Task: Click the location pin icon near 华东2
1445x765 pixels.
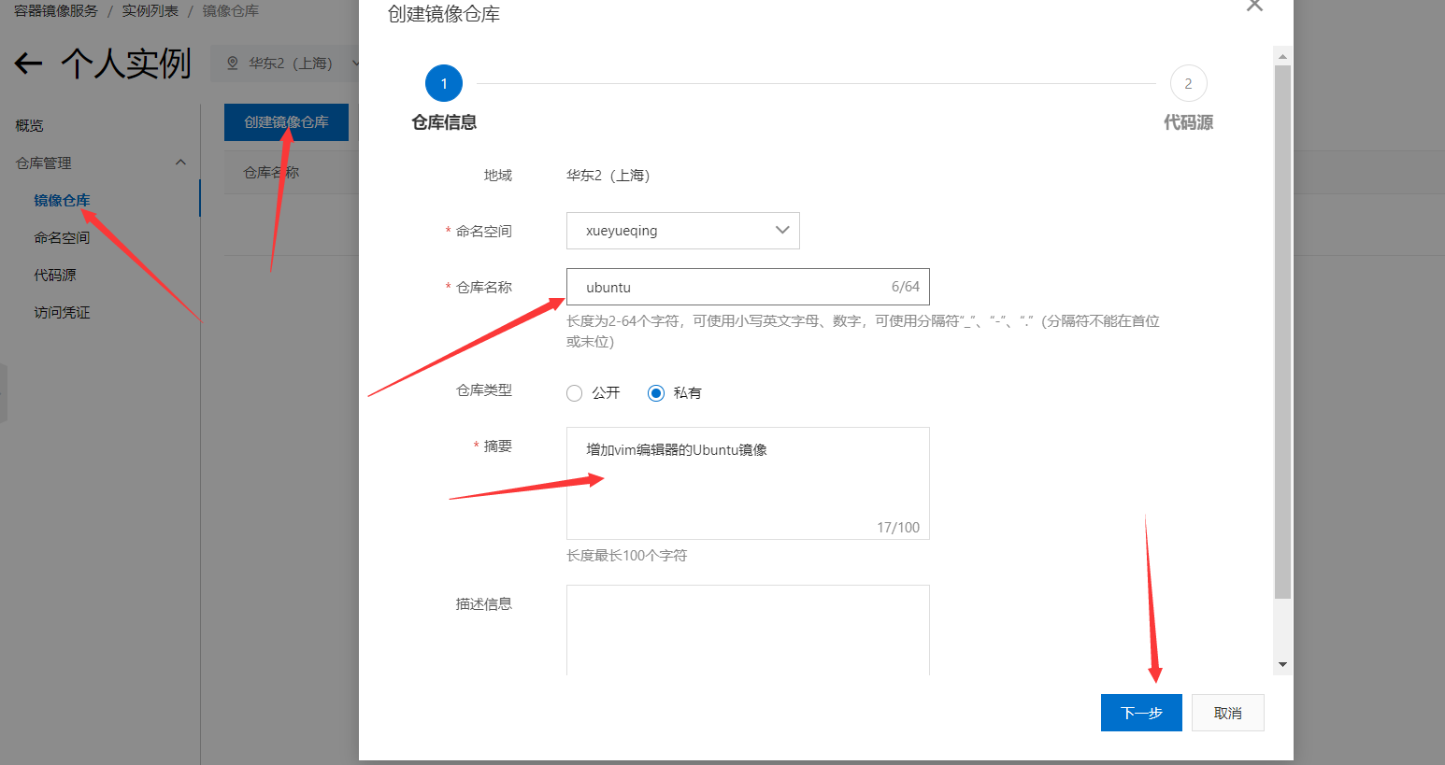Action: (x=233, y=64)
